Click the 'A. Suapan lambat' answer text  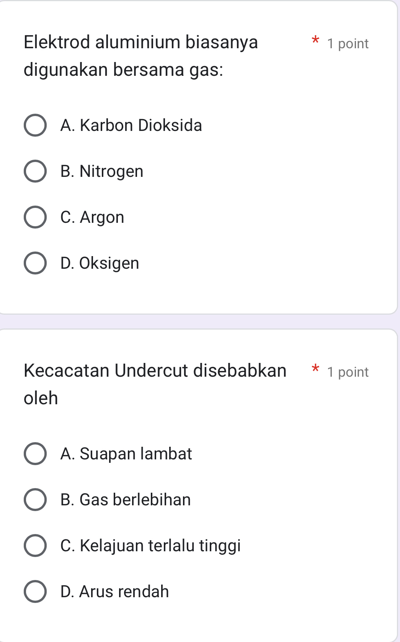click(x=126, y=454)
